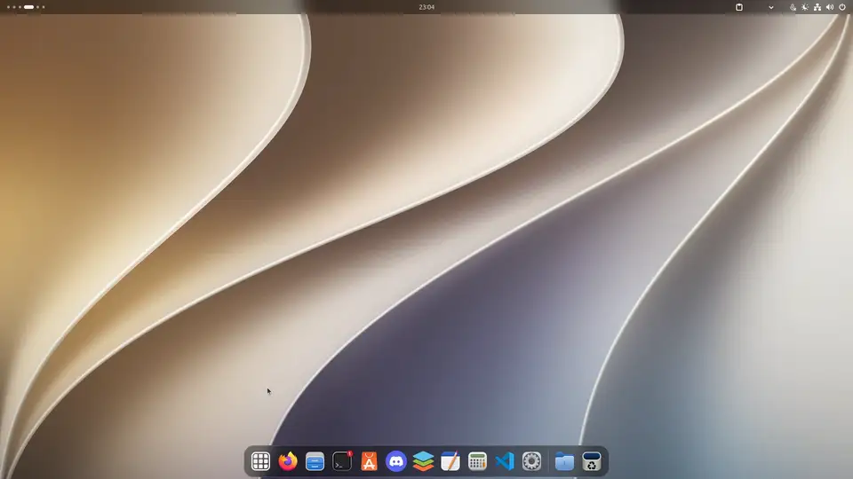Click the night light icon in the top bar
Image resolution: width=853 pixels, height=479 pixels.
pos(805,7)
